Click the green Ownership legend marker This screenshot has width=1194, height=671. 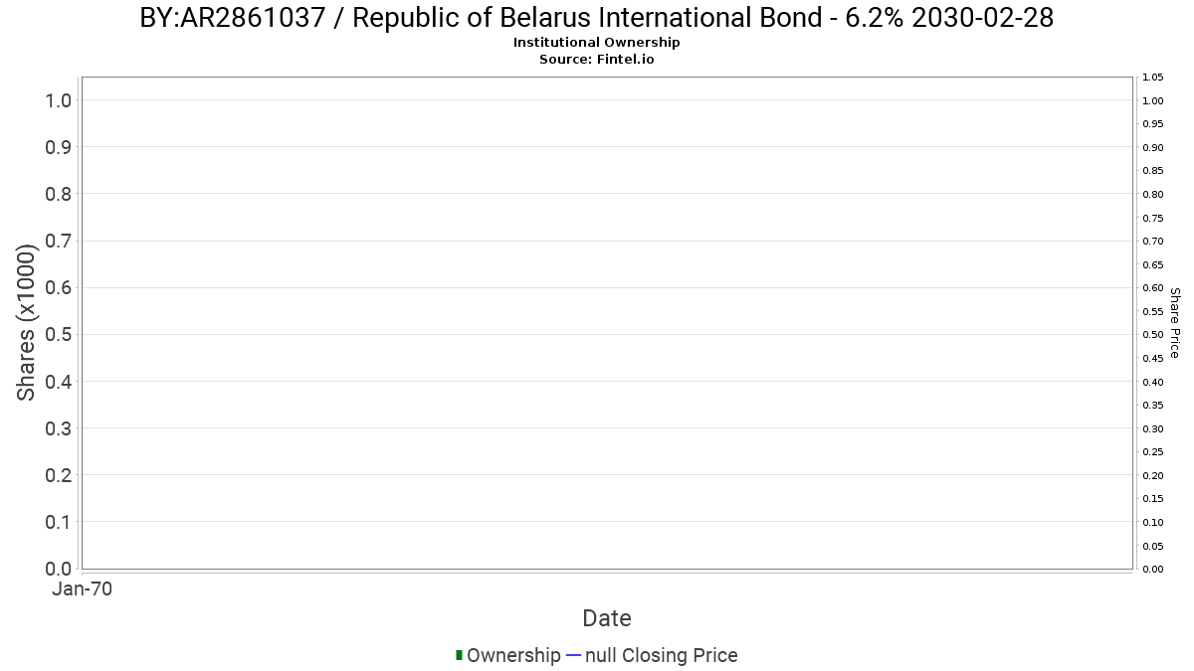[x=459, y=655]
